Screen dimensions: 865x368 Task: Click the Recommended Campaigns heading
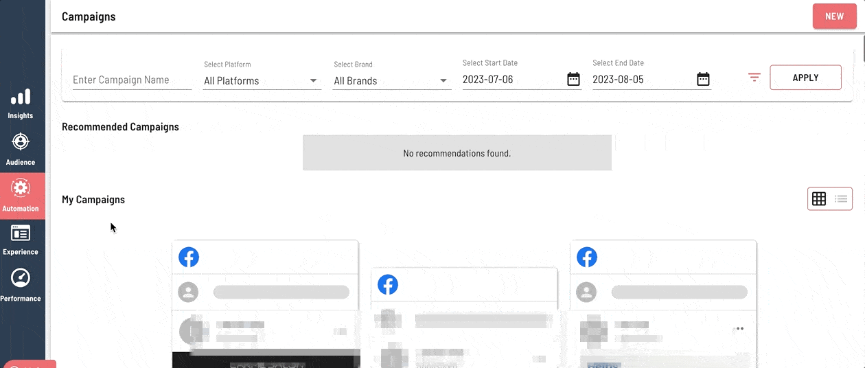120,127
